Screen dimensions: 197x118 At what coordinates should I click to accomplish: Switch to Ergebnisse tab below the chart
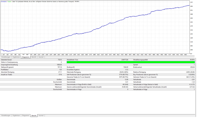pyautogui.click(x=16, y=57)
